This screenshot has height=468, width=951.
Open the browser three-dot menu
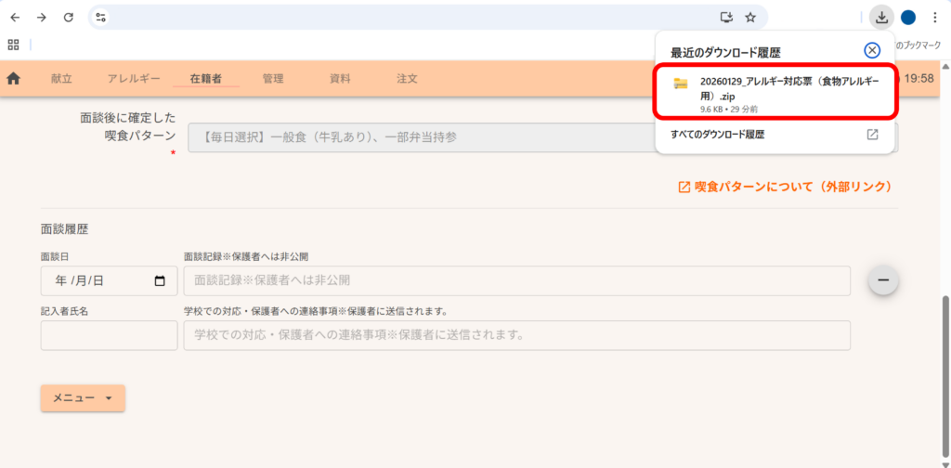[x=934, y=18]
